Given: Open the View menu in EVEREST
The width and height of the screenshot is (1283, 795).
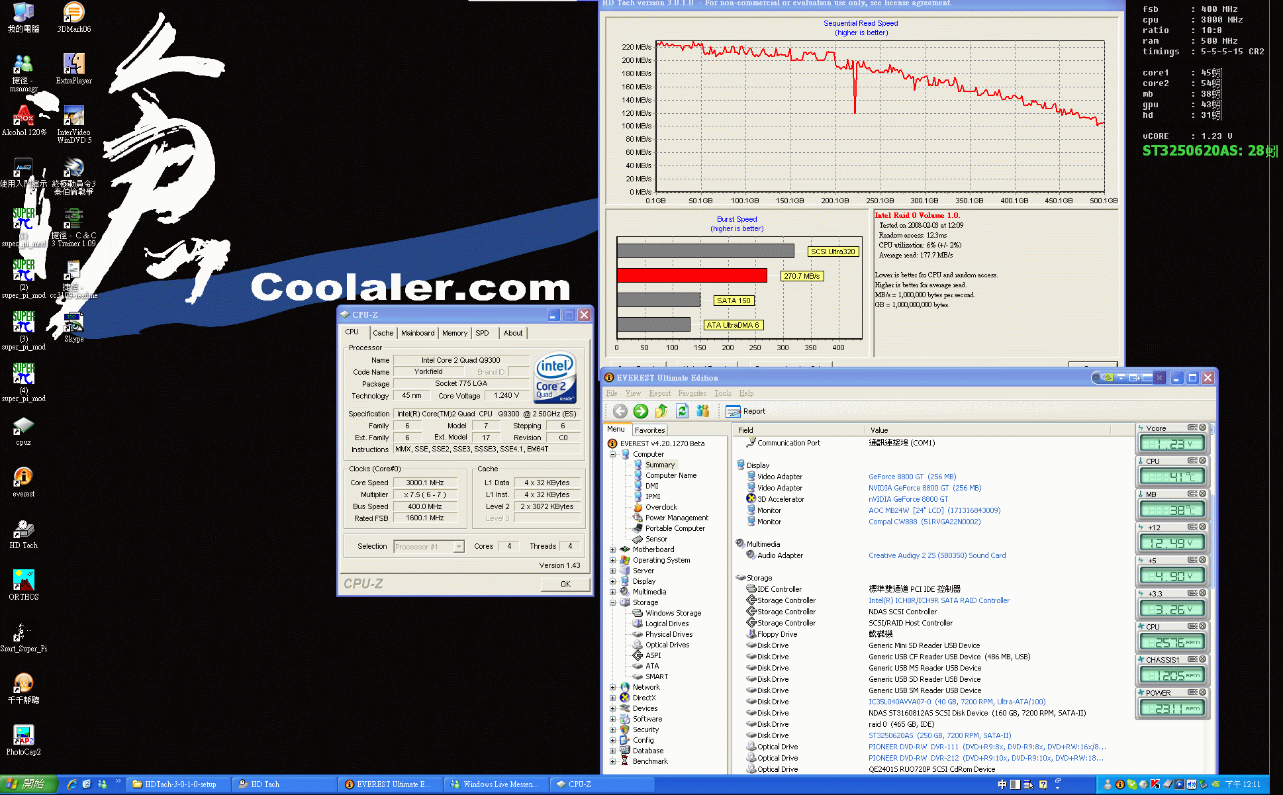Looking at the screenshot, I should [x=633, y=393].
